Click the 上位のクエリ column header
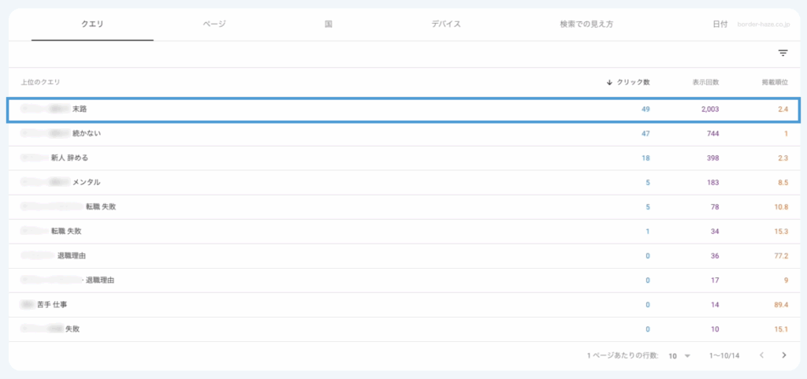The height and width of the screenshot is (379, 807). pyautogui.click(x=41, y=82)
